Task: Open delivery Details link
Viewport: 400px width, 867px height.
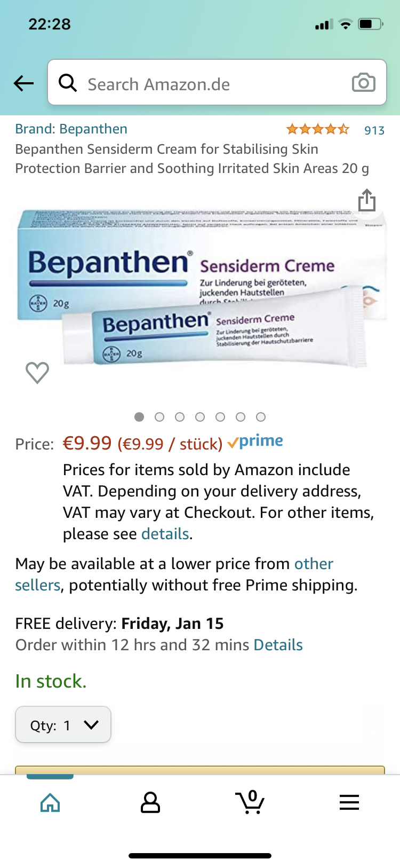Action: pyautogui.click(x=278, y=645)
